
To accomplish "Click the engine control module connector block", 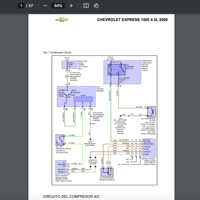I will click(148, 148).
